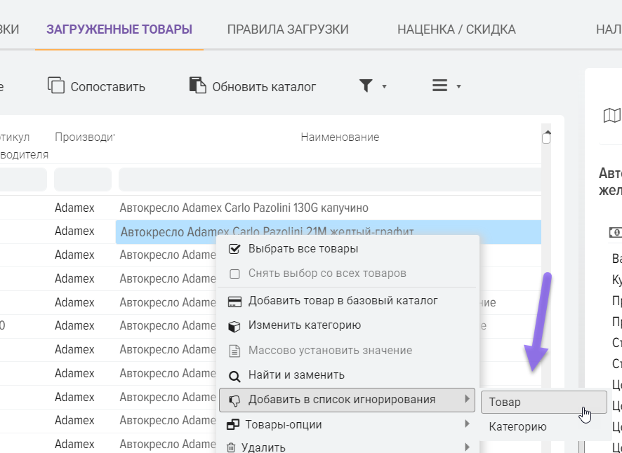Choose Категорию in ignore submenu

coord(517,427)
